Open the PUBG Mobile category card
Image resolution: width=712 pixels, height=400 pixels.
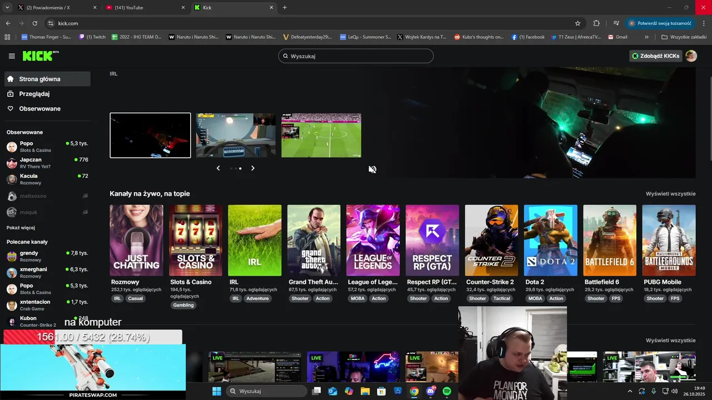click(669, 241)
